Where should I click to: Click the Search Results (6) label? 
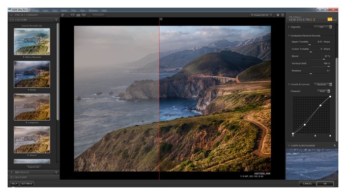point(32,25)
